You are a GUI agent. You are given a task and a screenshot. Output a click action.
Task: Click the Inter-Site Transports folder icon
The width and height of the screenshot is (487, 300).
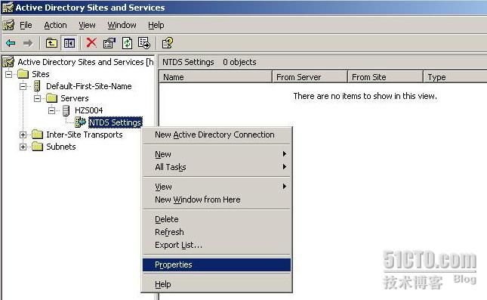[37, 135]
